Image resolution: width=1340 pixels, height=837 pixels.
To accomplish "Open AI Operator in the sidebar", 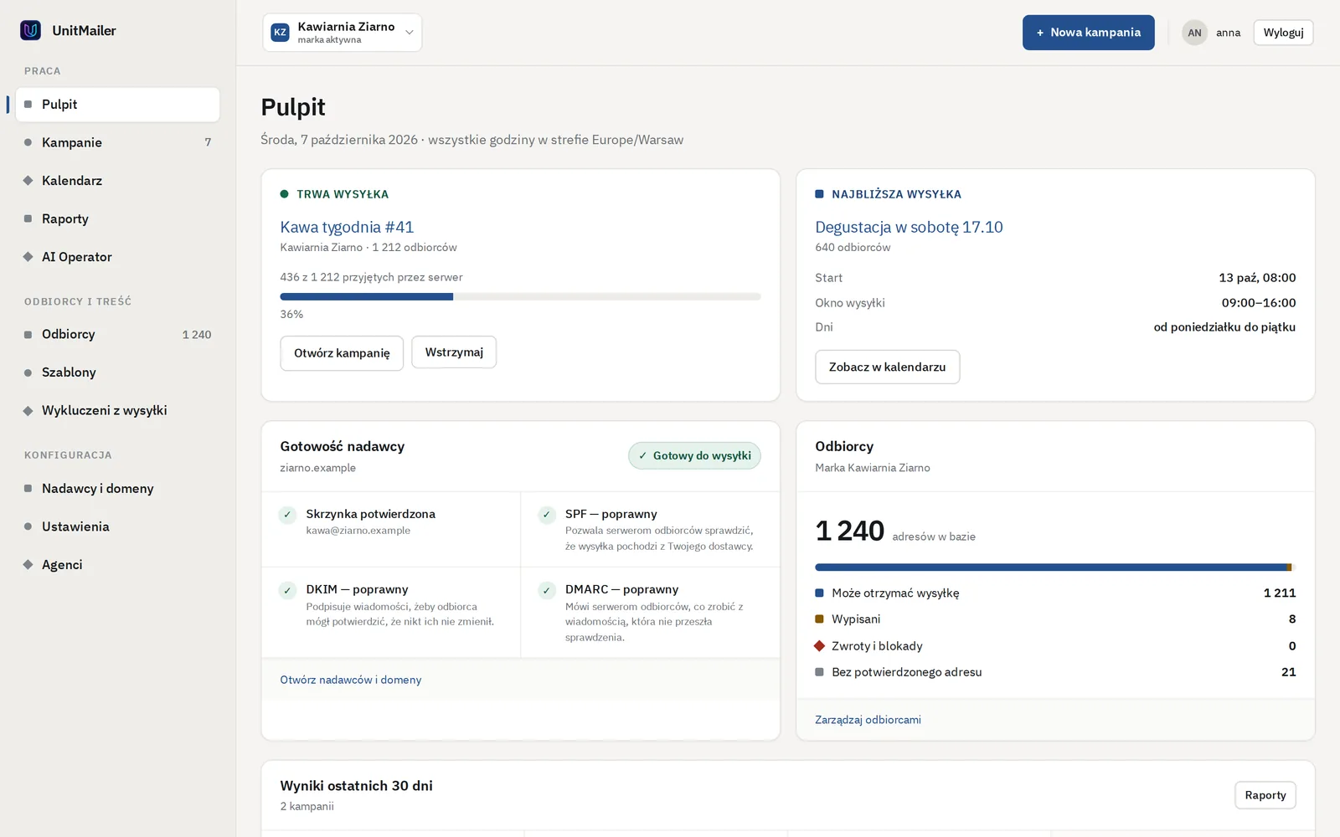I will pyautogui.click(x=117, y=257).
